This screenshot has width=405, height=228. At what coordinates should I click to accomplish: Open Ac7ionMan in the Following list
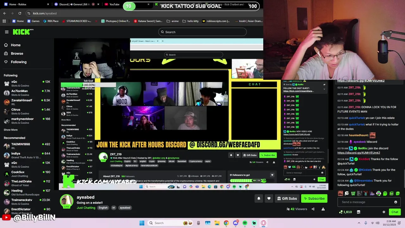27,93
